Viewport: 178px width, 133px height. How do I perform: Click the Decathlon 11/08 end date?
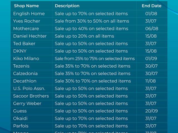[150, 81]
